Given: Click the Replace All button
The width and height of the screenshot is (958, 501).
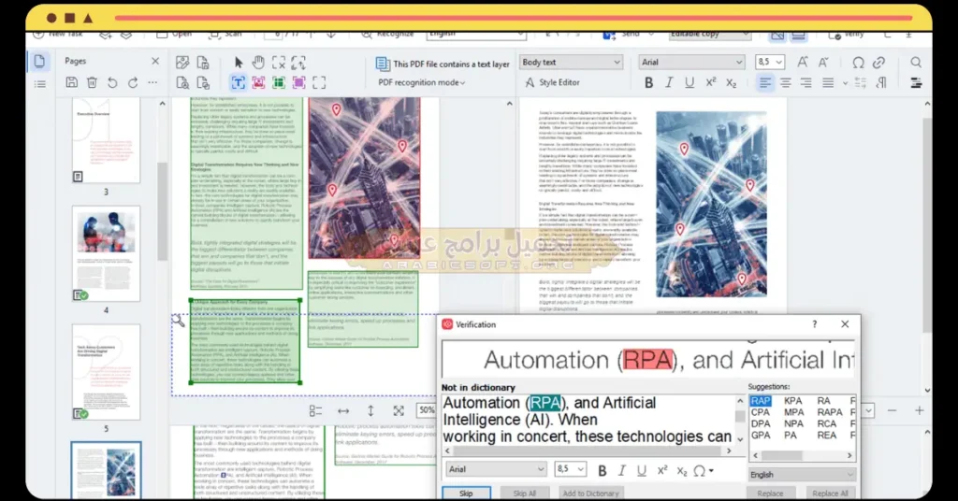Looking at the screenshot, I should tap(830, 494).
